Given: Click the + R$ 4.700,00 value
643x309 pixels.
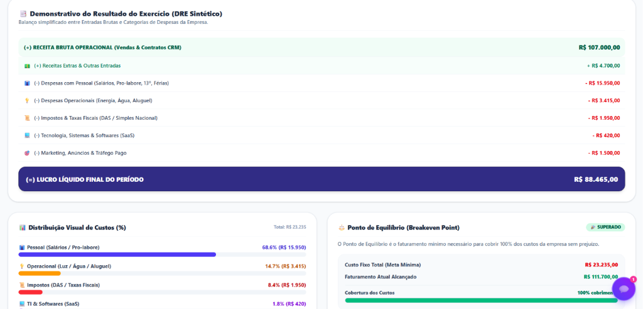Looking at the screenshot, I should coord(603,66).
